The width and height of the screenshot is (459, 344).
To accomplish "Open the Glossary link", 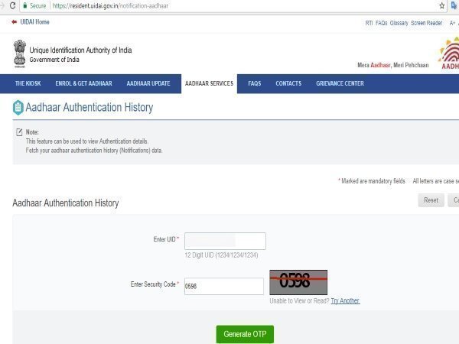I will (399, 23).
